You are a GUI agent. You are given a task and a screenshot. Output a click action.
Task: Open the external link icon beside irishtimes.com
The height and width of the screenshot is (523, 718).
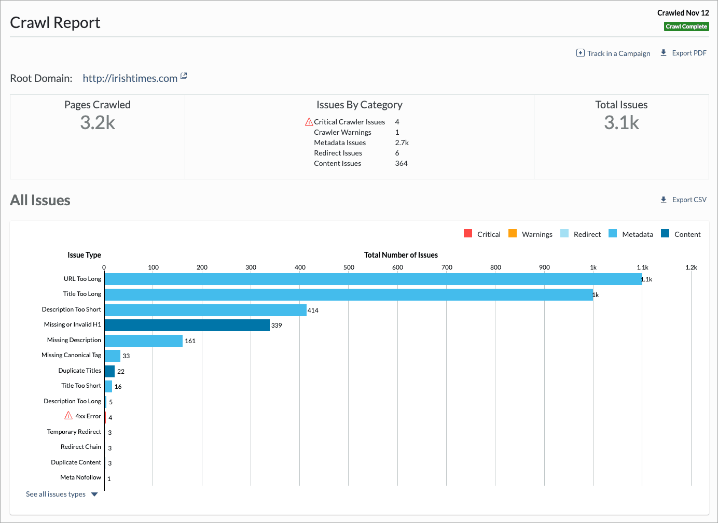[x=184, y=75]
